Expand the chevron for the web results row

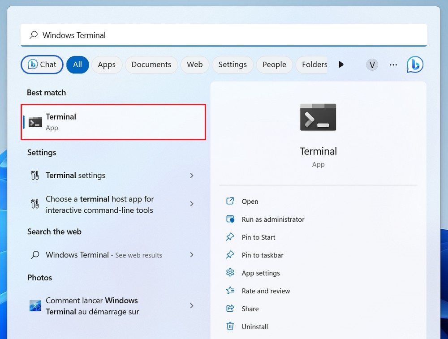pos(192,254)
